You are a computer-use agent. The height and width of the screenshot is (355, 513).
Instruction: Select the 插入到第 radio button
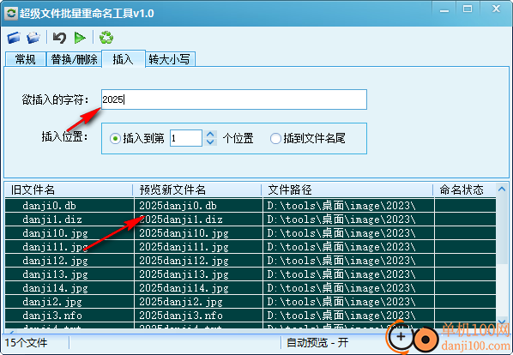pos(115,139)
